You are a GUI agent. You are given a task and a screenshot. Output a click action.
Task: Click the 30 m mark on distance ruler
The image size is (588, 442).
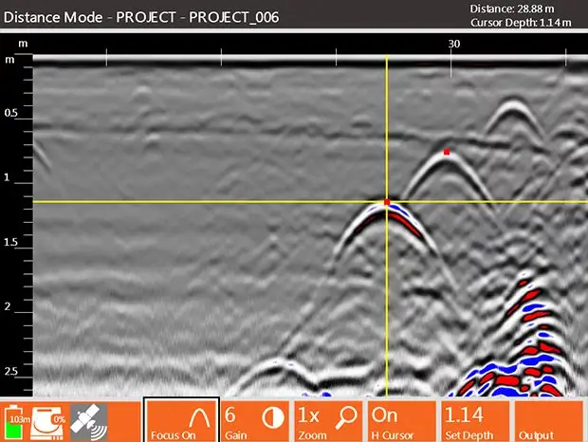click(x=453, y=45)
